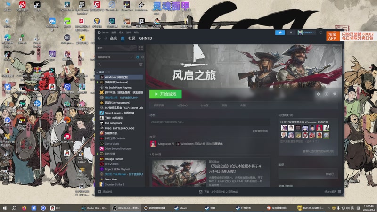Go back with Steam's back arrow
Image resolution: width=377 pixels, height=212 pixels.
point(99,38)
